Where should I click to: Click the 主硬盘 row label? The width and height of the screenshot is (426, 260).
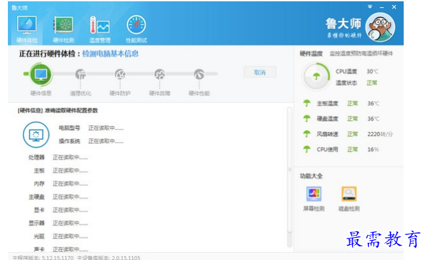pyautogui.click(x=36, y=197)
